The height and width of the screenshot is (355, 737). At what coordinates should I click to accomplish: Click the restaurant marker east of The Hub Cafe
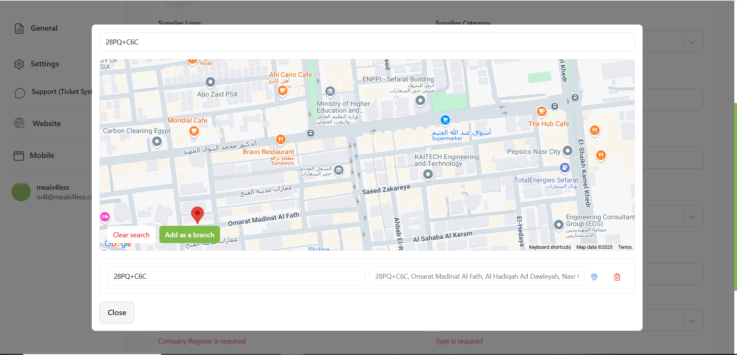click(595, 131)
